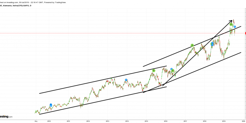The width and height of the screenshot is (246, 123).
Task: Click the May label on the time axis
Action: [x=36, y=121]
